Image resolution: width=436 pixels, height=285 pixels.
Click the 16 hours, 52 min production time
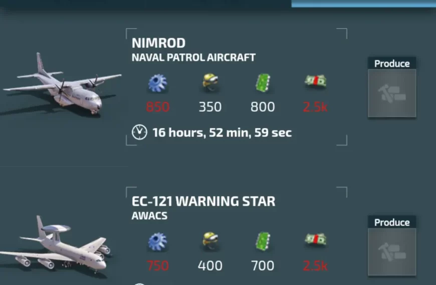coord(222,132)
